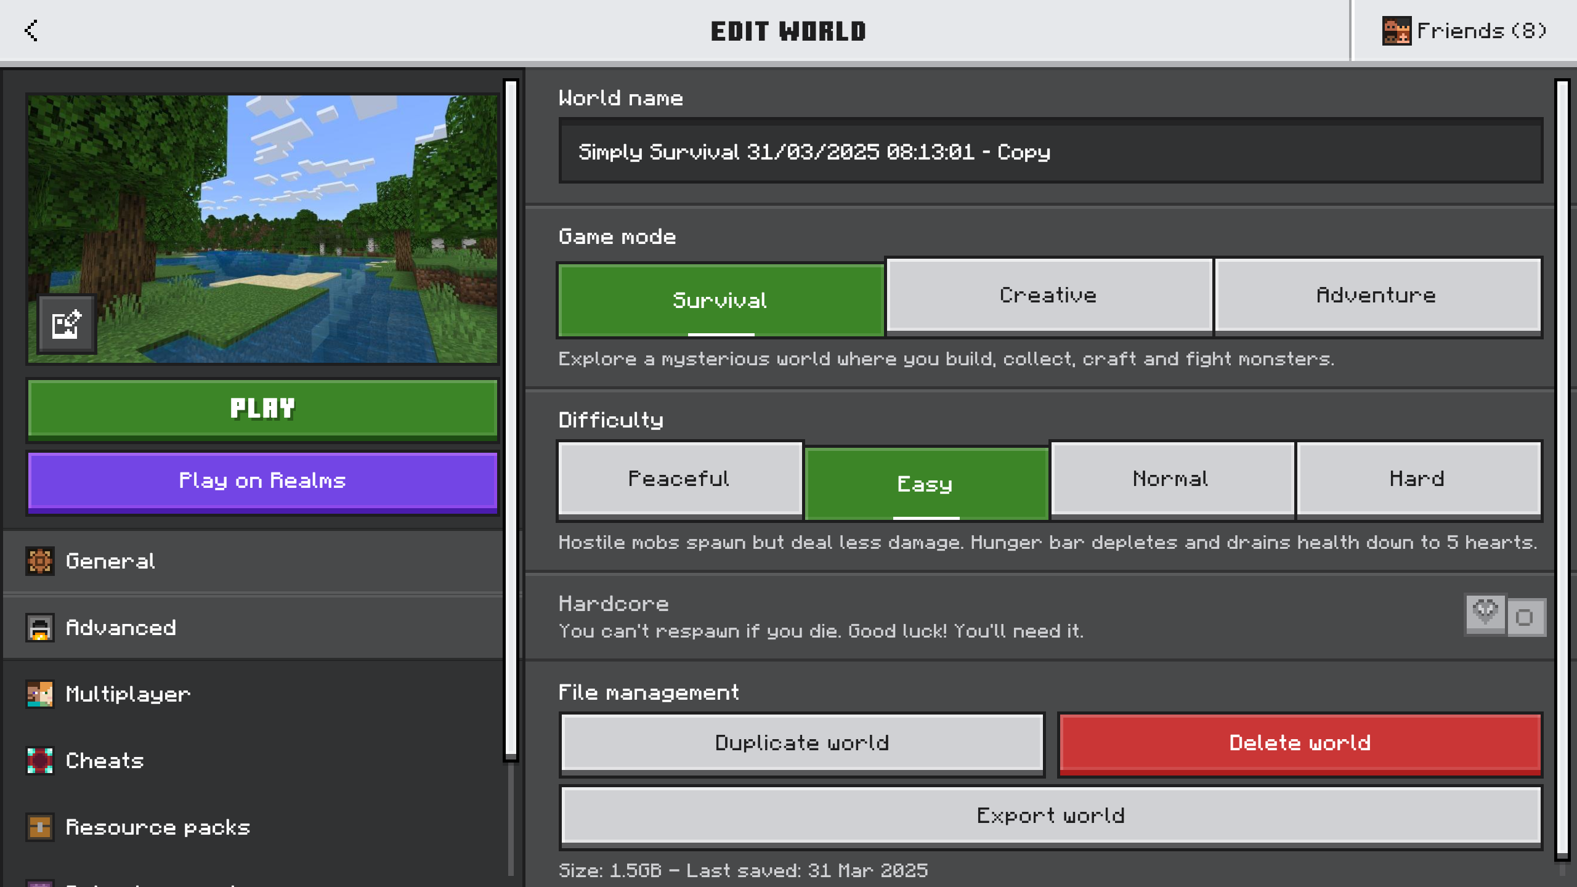The width and height of the screenshot is (1577, 887).
Task: Click the Resource packs chest icon
Action: pyautogui.click(x=40, y=827)
